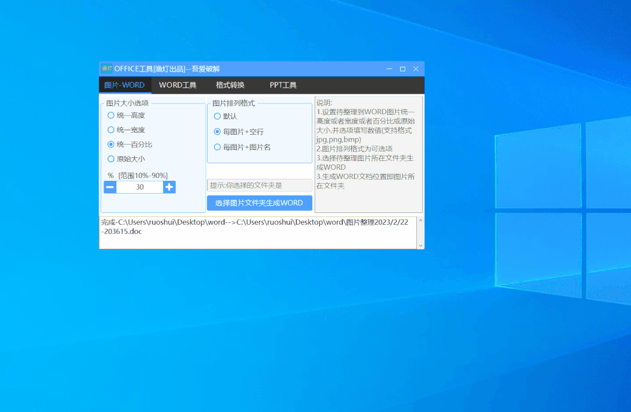631x412 pixels.
Task: Select the 统一高度 radio option
Action: click(126, 116)
